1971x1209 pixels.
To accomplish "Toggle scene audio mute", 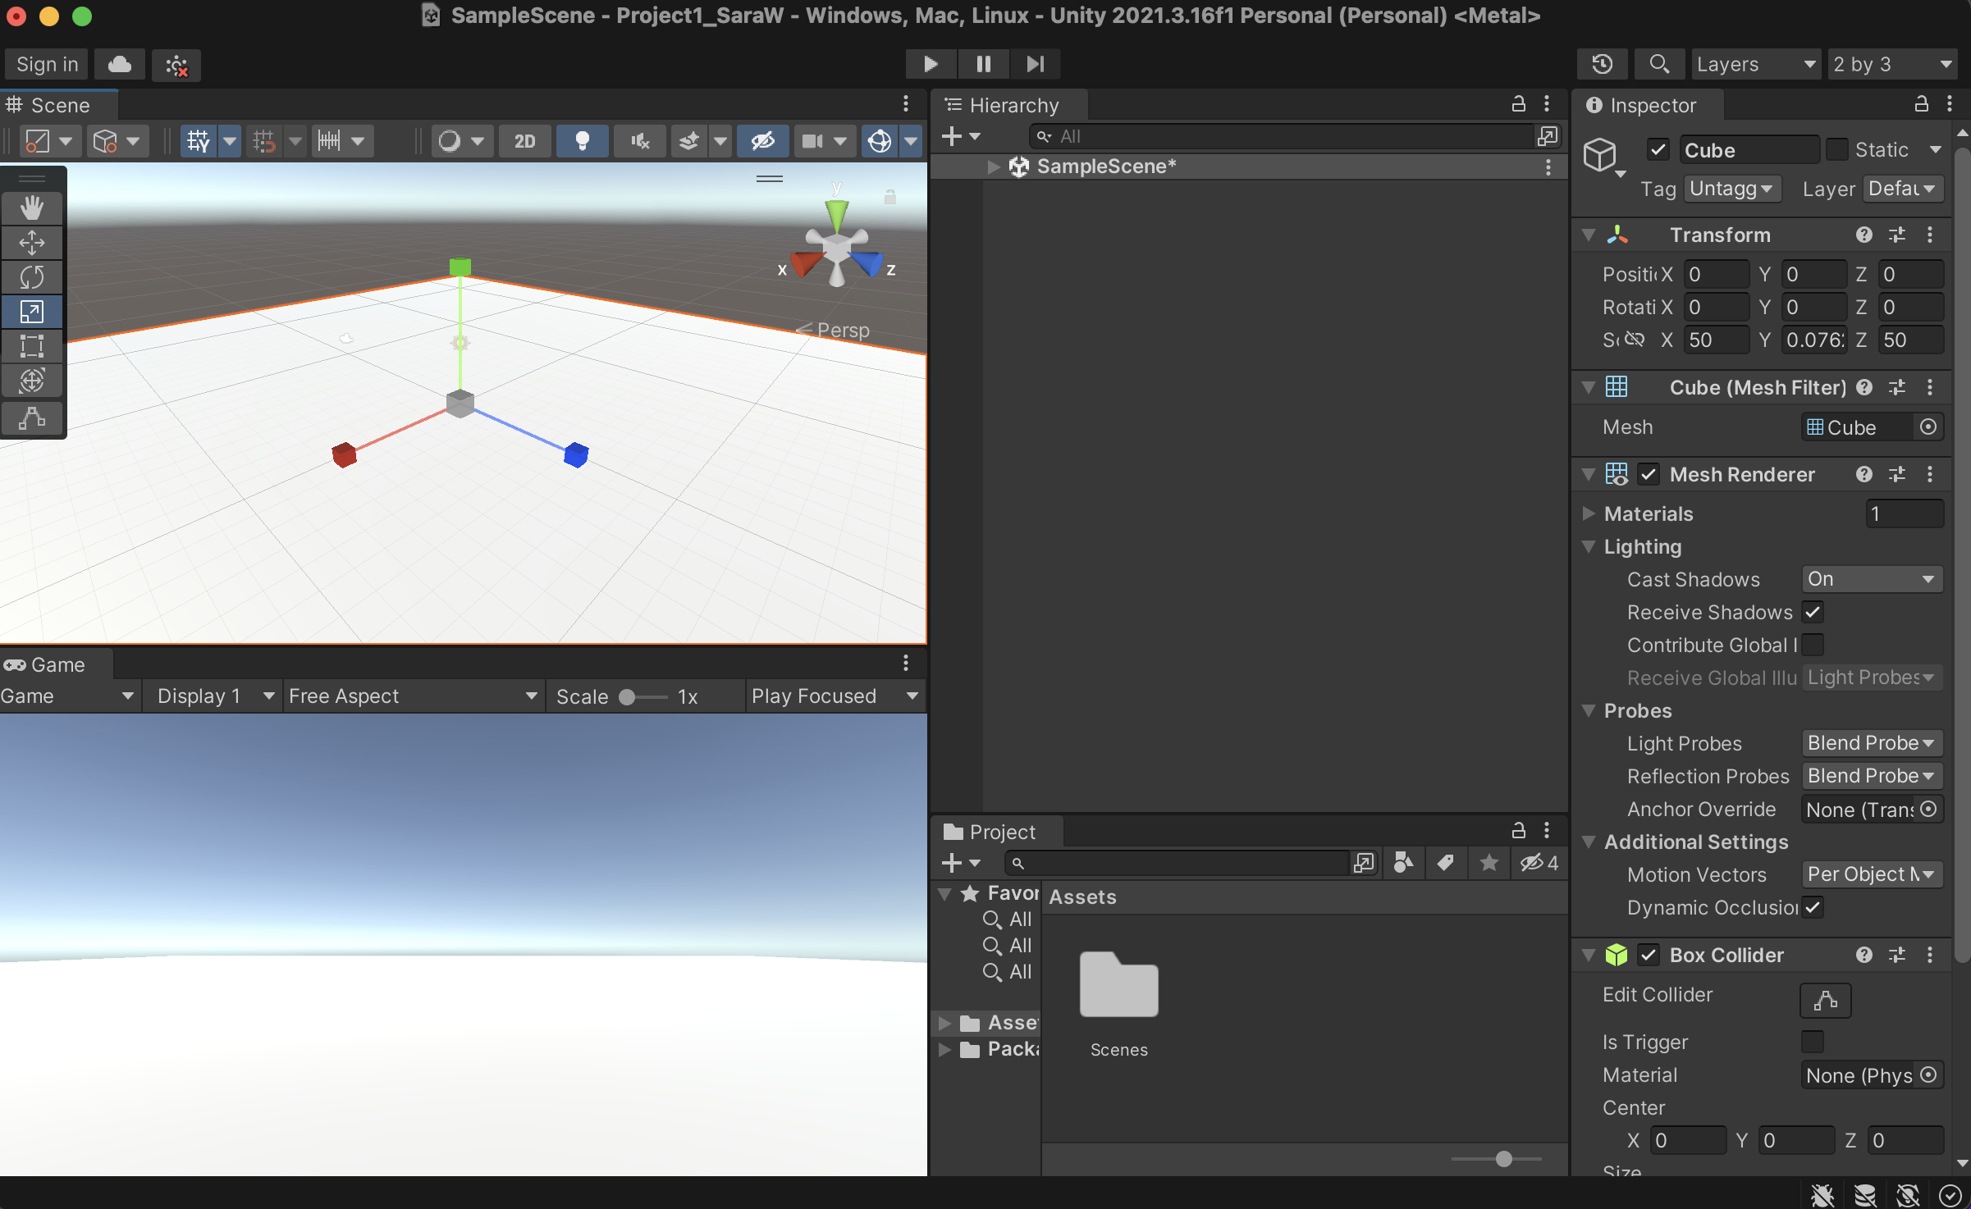I will pos(640,141).
